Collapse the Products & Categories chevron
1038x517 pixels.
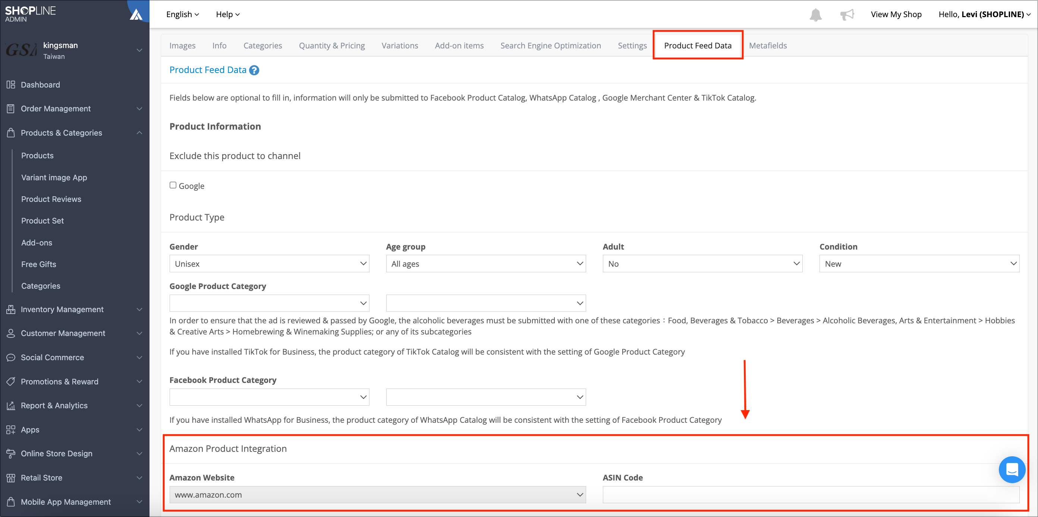coord(139,133)
